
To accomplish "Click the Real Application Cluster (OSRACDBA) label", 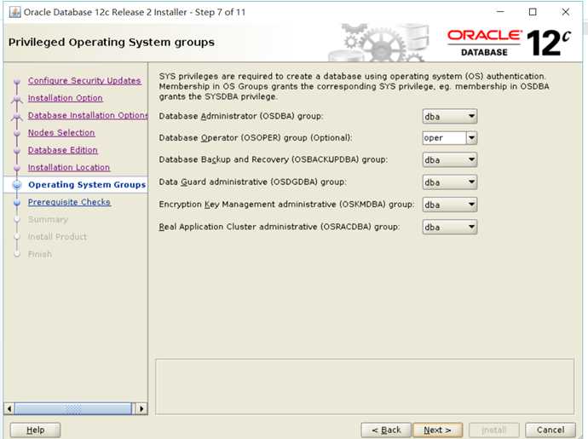I will click(279, 227).
